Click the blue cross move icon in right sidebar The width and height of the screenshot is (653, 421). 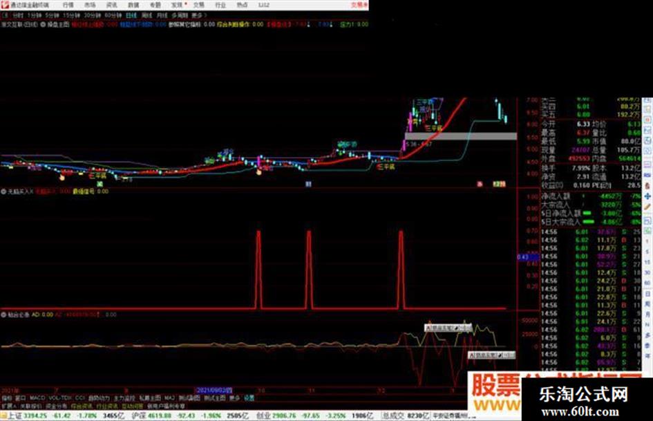click(647, 196)
